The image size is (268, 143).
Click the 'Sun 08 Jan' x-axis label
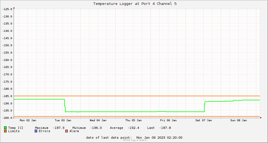(238, 120)
